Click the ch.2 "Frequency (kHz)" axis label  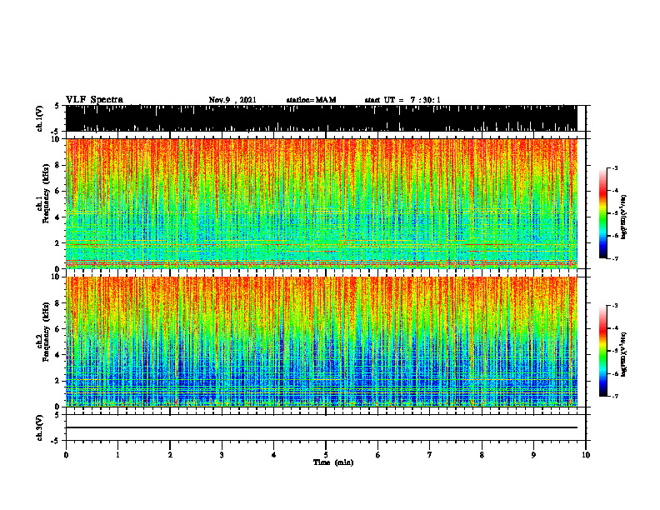pos(47,332)
